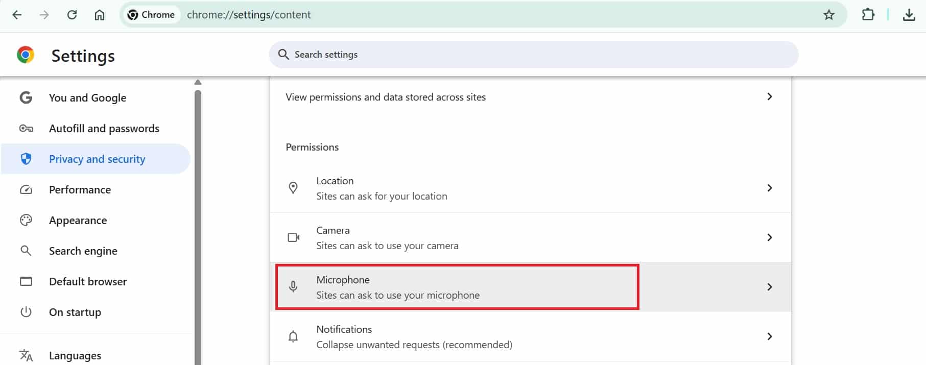Open Microphone settings via its chevron

pyautogui.click(x=769, y=287)
